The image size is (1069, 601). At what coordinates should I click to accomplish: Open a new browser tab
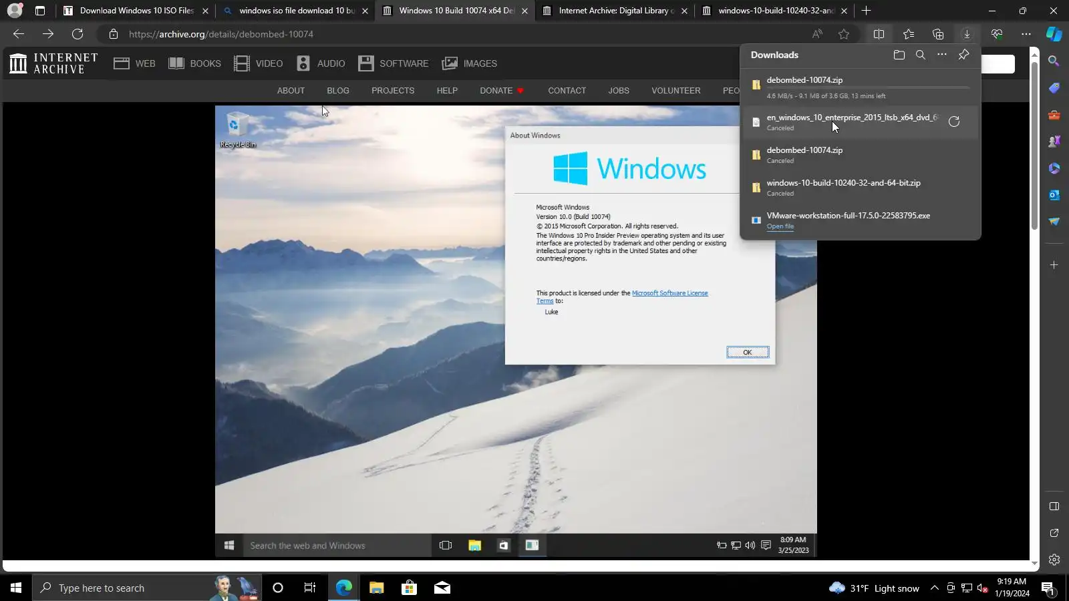point(867,11)
